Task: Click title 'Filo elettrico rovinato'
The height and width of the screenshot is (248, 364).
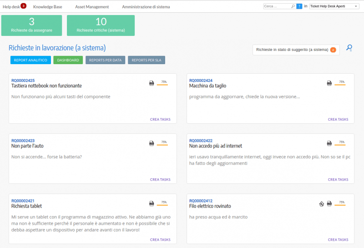Action: (x=210, y=206)
